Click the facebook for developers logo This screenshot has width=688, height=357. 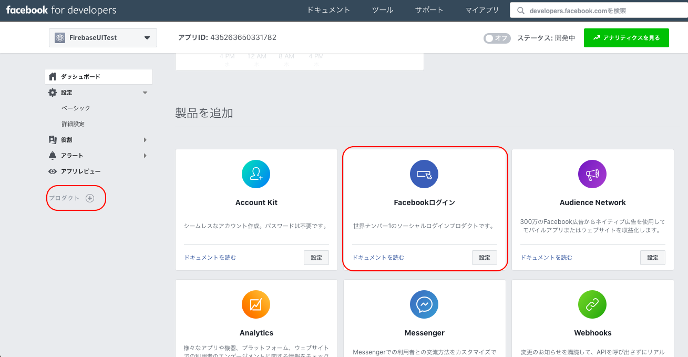coord(61,10)
